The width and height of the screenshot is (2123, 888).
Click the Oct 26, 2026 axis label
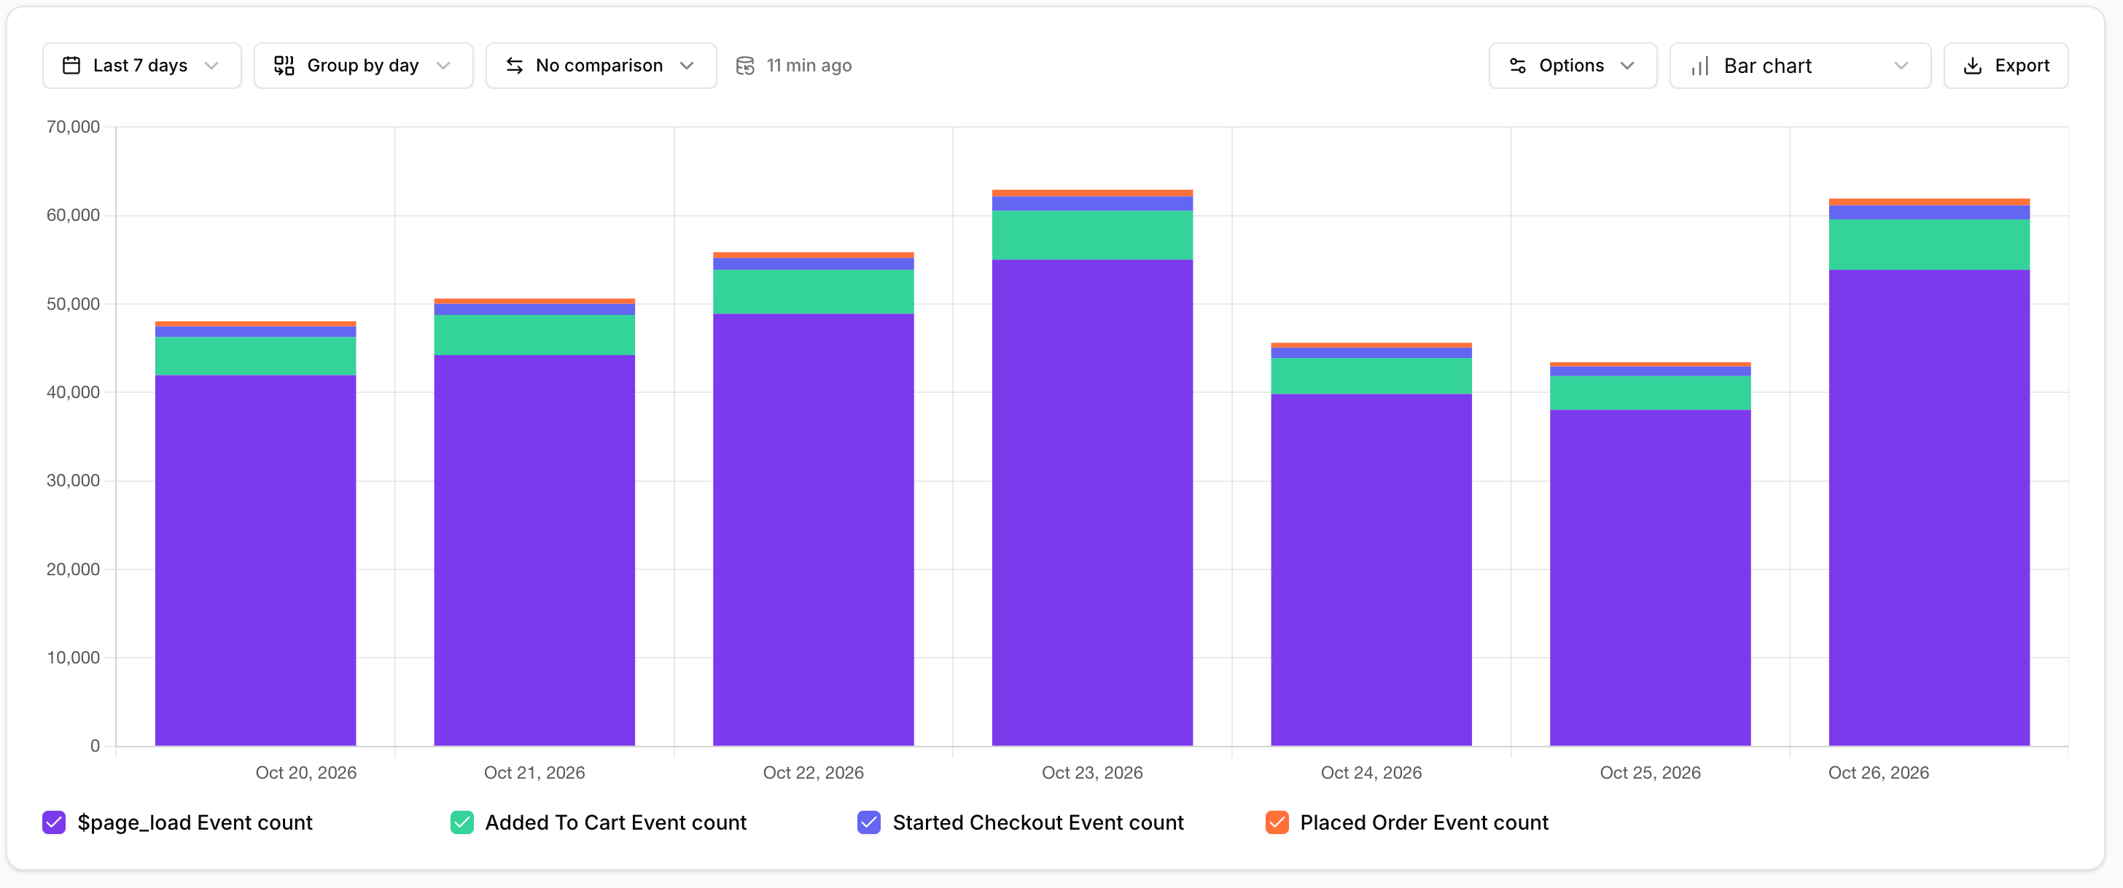[x=1878, y=773]
